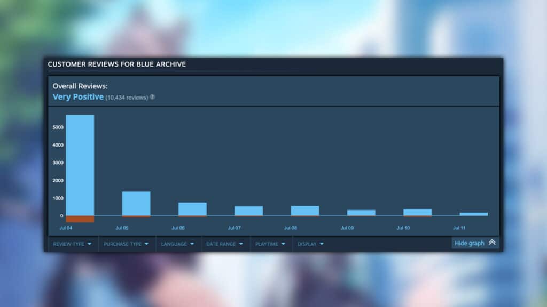Select the orange negative bar for Jul 04
This screenshot has height=307, width=547.
click(x=80, y=219)
